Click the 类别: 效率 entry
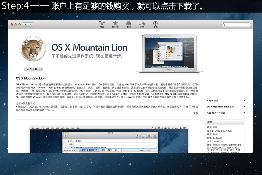The height and width of the screenshot is (175, 262). (212, 127)
